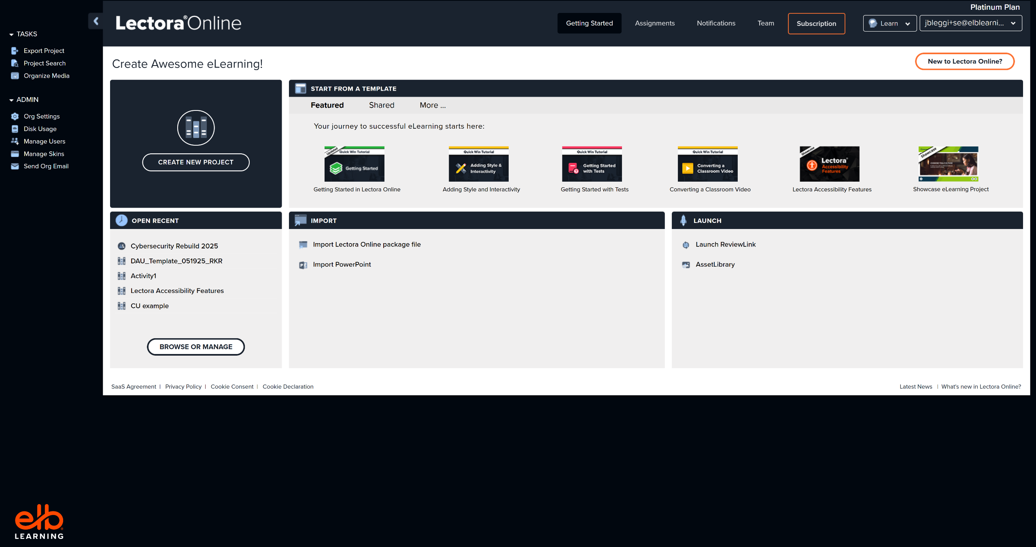Click the icon beside Cybersecurity Rebuild 2025
This screenshot has width=1036, height=547.
(x=121, y=246)
